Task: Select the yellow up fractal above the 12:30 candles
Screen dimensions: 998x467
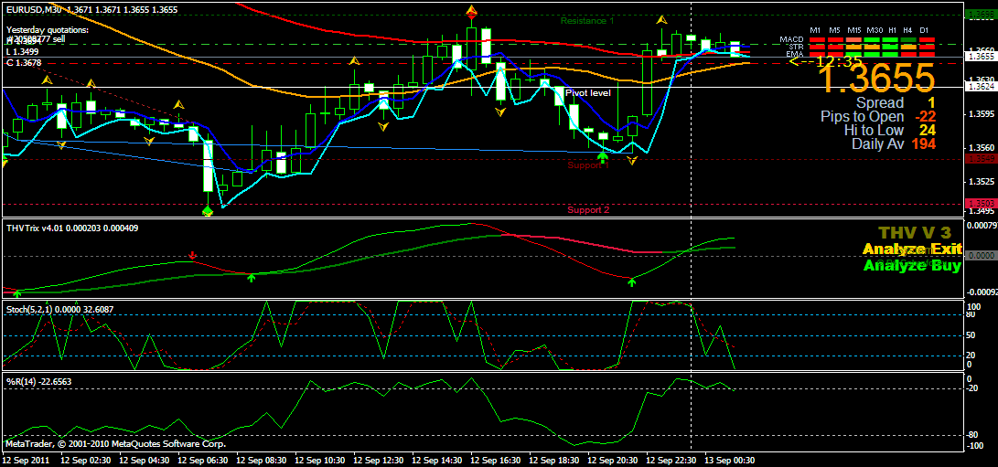Action: tap(355, 61)
